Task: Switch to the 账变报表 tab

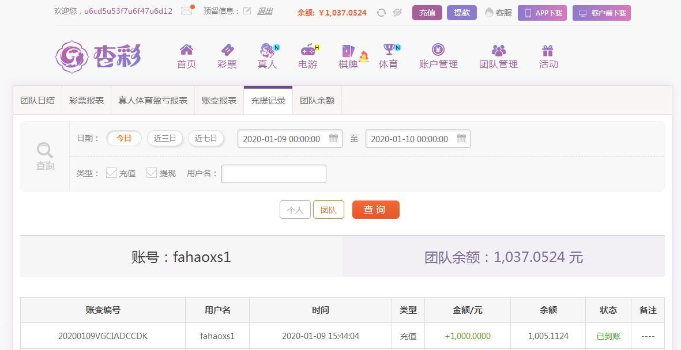Action: click(219, 100)
